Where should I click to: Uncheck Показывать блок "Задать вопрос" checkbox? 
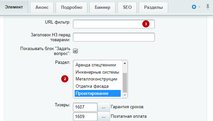tap(75, 51)
